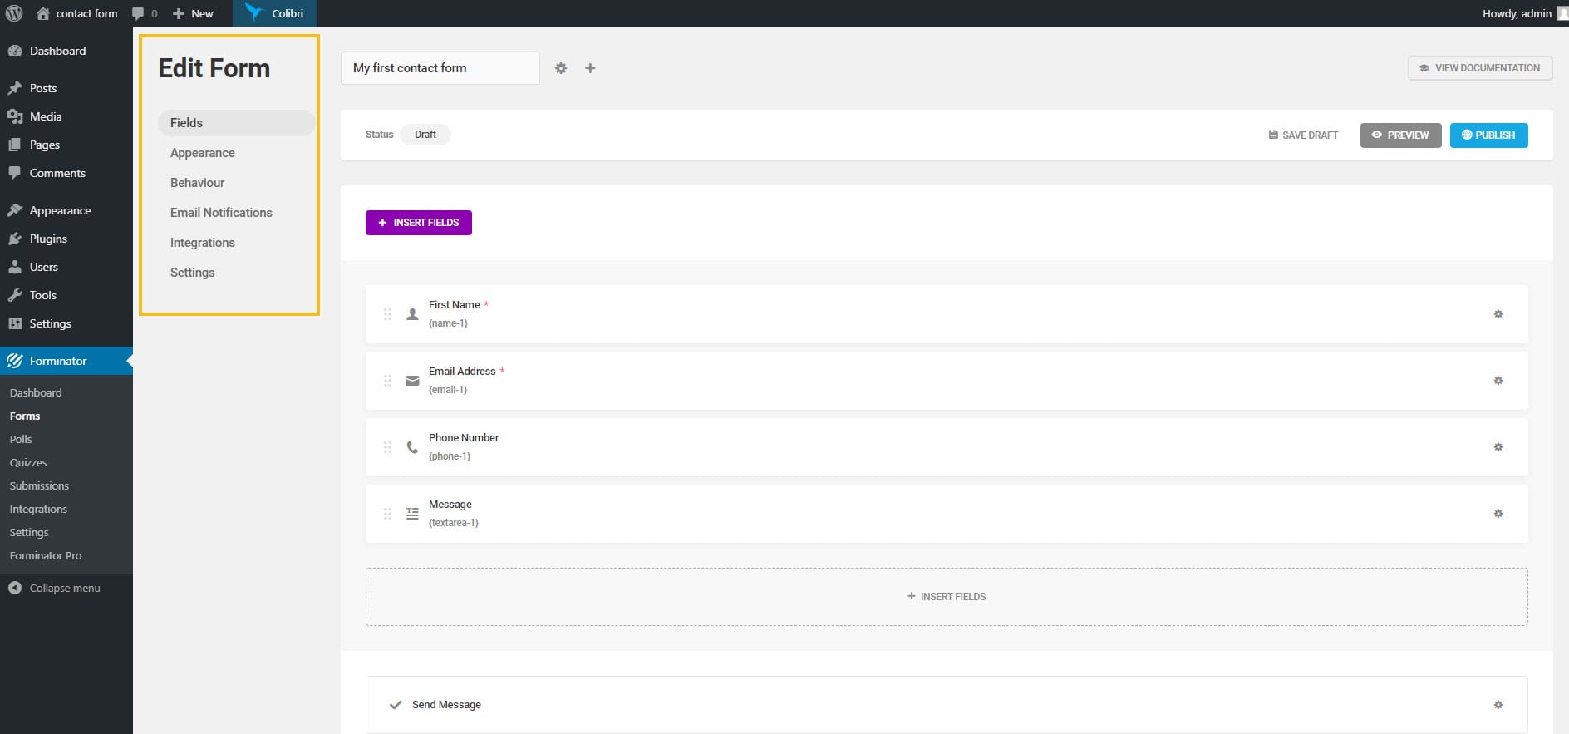Screen dimensions: 1569x734
Task: Open View Documentation
Action: pyautogui.click(x=1480, y=68)
